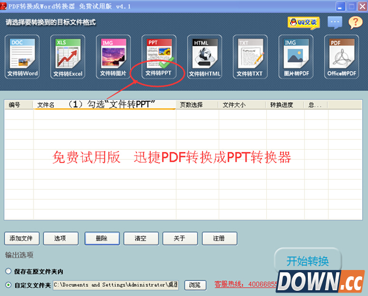Open the 选项 settings button
This screenshot has width=368, height=296.
(x=61, y=239)
